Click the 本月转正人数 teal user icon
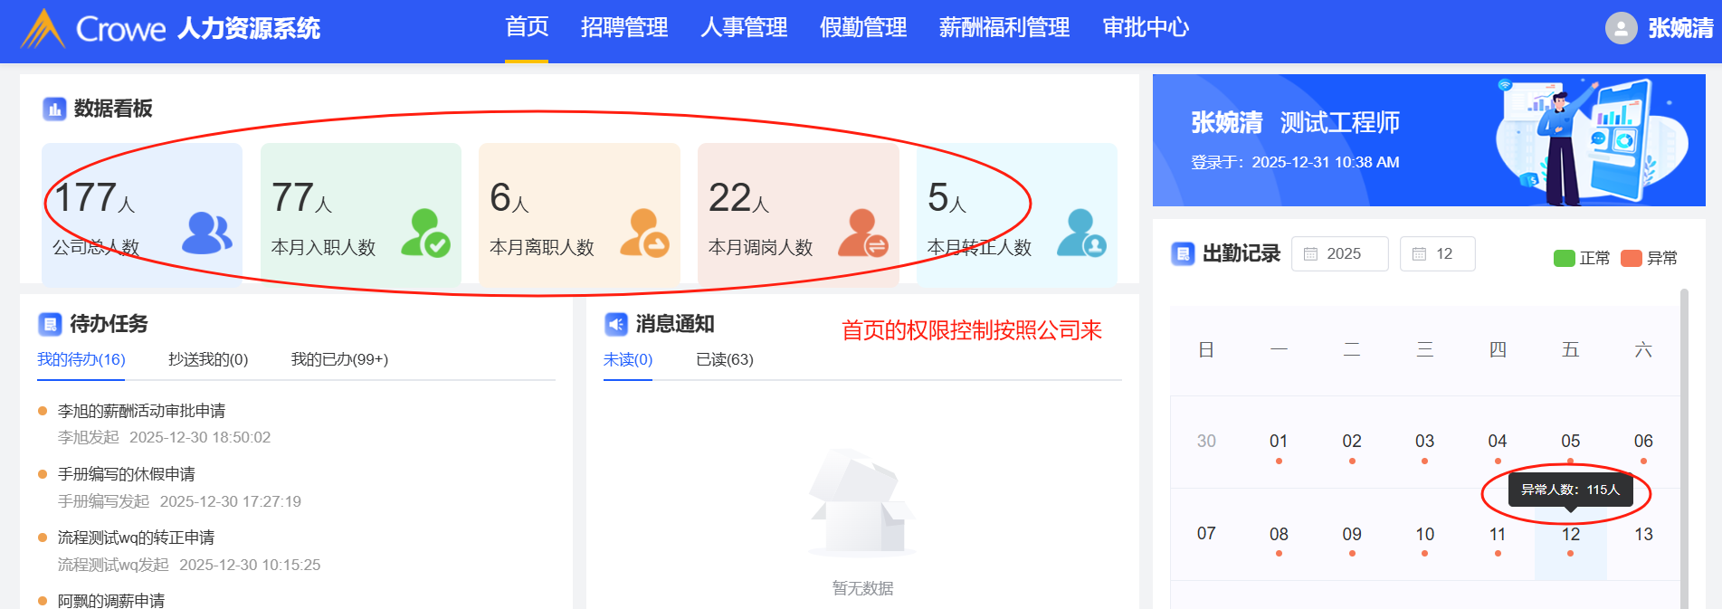Image resolution: width=1722 pixels, height=609 pixels. pyautogui.click(x=1082, y=233)
